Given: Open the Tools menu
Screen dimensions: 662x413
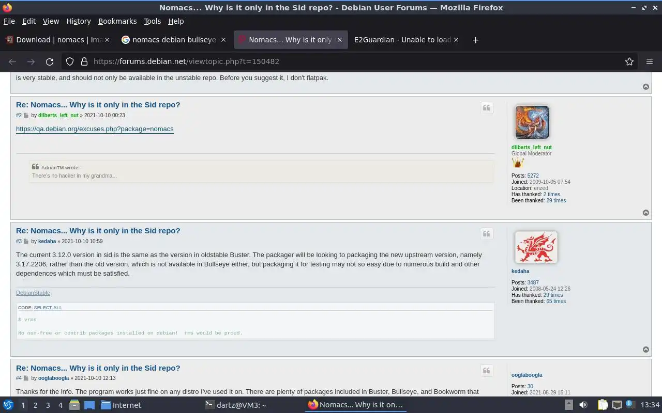Looking at the screenshot, I should pos(153,21).
